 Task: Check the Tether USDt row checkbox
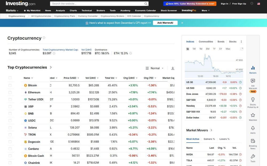[x=10, y=99]
